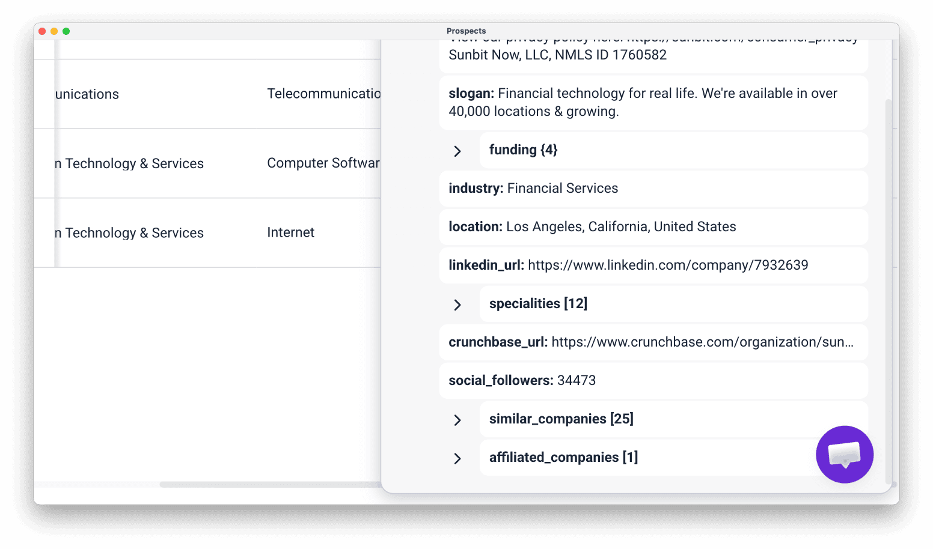Click the Internet table cell

(290, 232)
